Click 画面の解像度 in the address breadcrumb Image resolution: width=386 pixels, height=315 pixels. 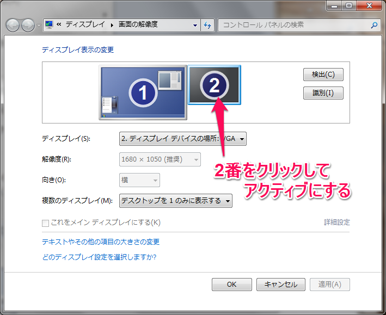tap(138, 24)
